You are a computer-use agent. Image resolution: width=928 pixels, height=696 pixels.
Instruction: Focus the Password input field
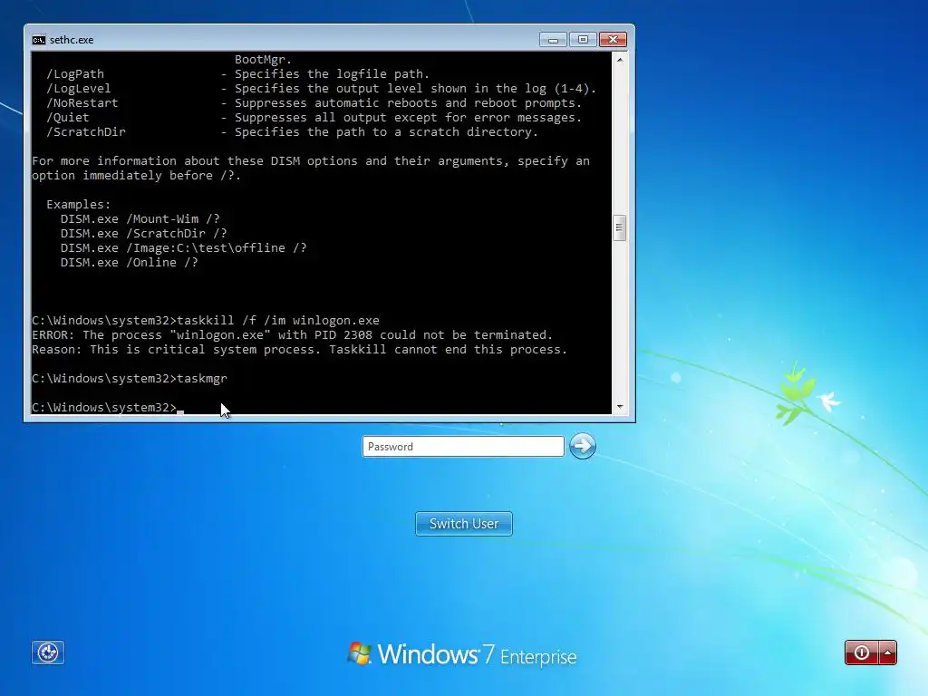tap(463, 446)
